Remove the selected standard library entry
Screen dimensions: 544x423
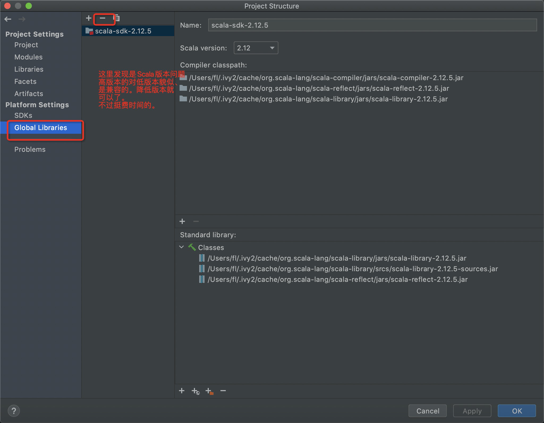tap(223, 391)
